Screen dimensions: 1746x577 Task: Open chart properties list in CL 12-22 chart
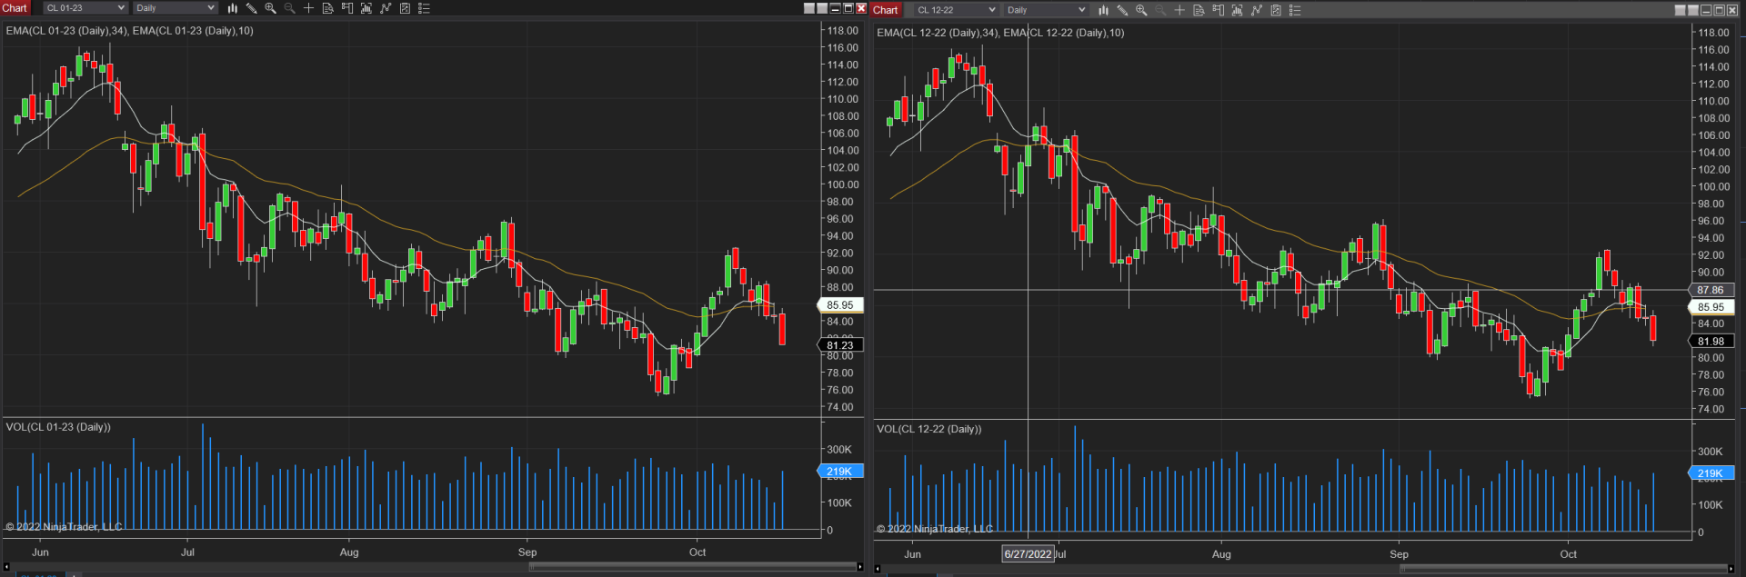(x=1295, y=10)
